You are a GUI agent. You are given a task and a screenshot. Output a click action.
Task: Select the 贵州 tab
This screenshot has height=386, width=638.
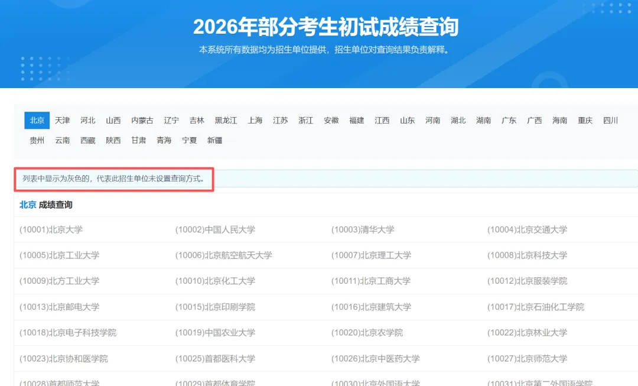click(37, 141)
